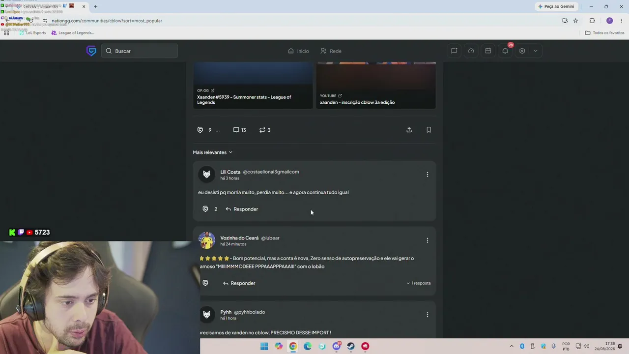The image size is (629, 354).
Task: Bookmark the main post
Action: click(x=429, y=130)
